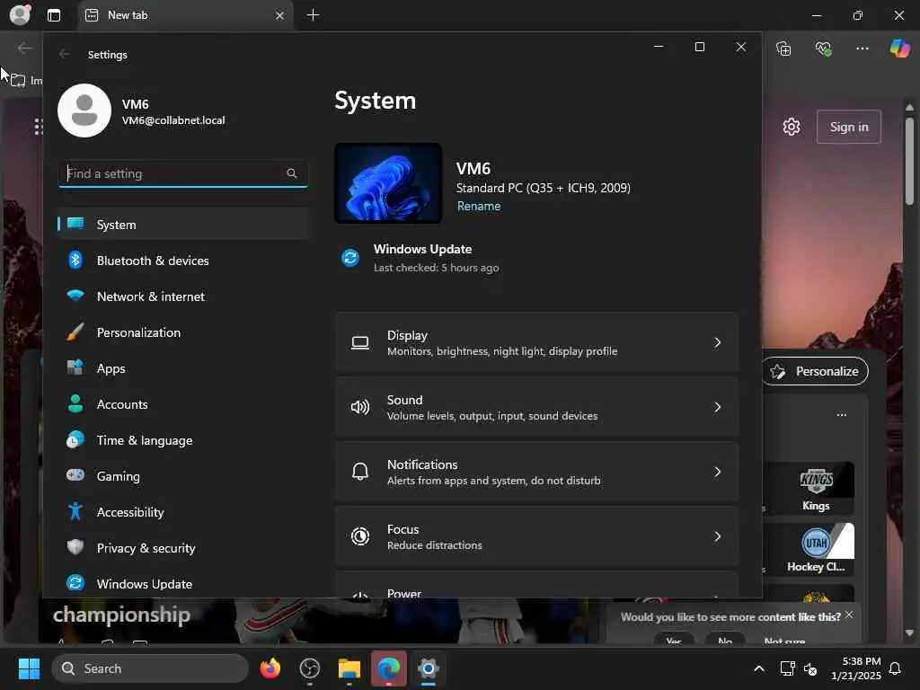The height and width of the screenshot is (690, 920).
Task: Expand the Notifications settings chevron
Action: 717,472
